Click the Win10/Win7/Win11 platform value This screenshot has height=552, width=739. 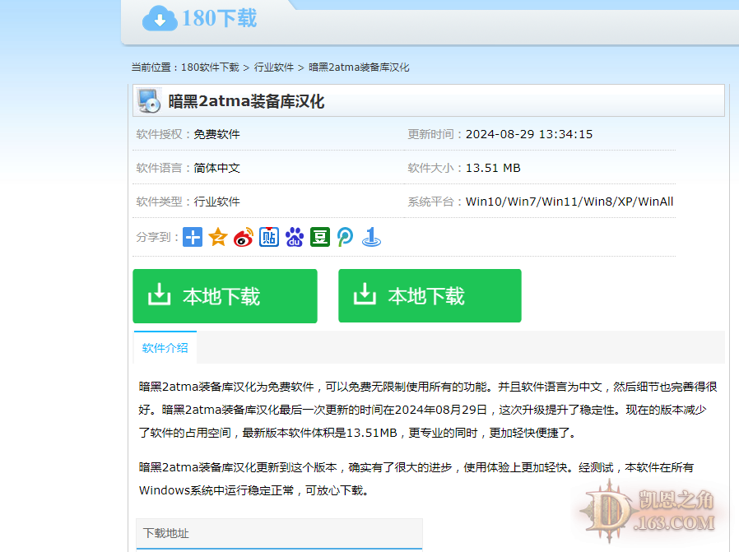coord(569,202)
